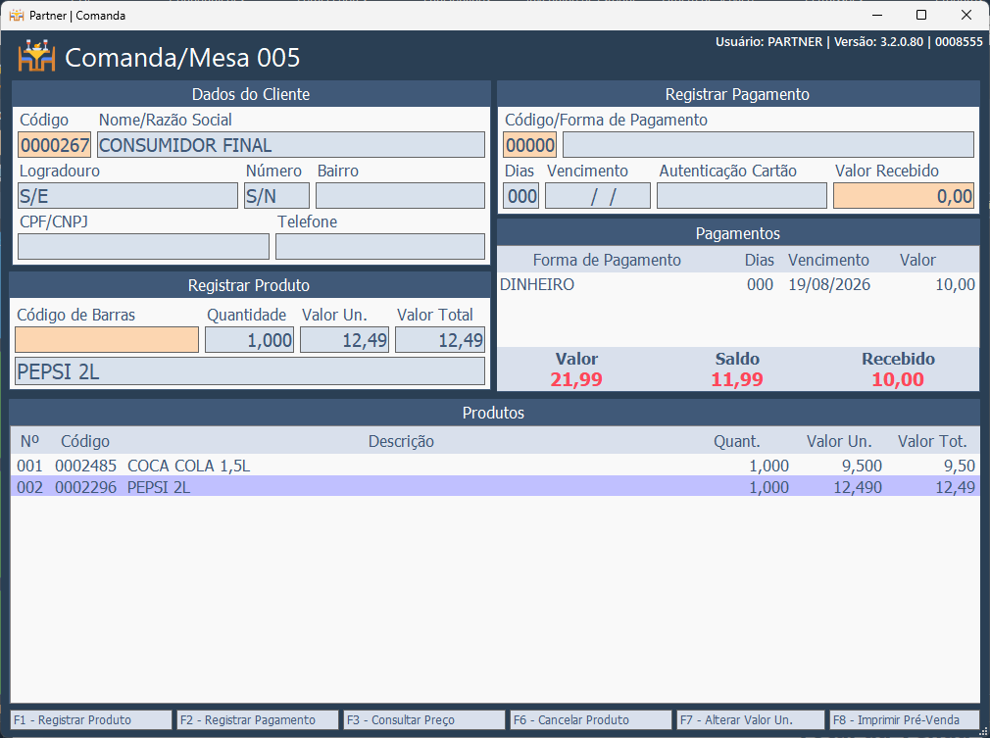Click the Dias field showing 000
990x738 pixels.
coord(520,196)
